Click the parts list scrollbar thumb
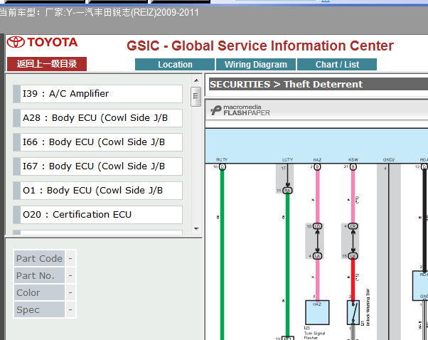This screenshot has width=428, height=340. tap(196, 97)
